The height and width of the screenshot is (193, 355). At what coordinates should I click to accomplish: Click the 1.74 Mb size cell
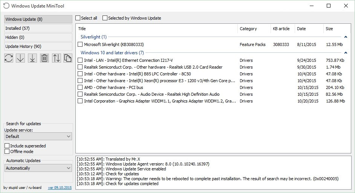click(333, 67)
